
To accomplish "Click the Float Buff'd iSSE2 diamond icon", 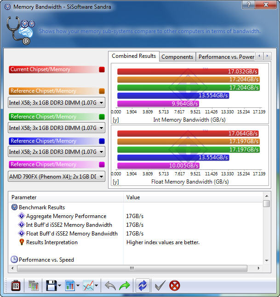I will (22, 233).
